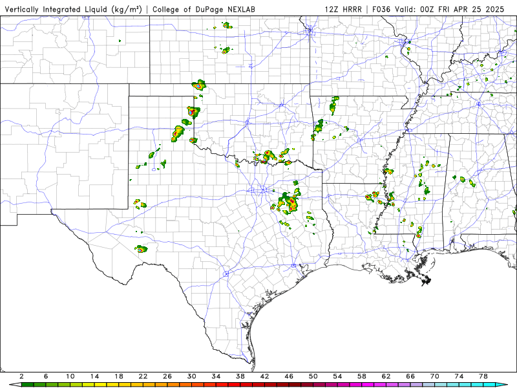Click legend value '58' on the color scale
The height and width of the screenshot is (388, 517).
[x=362, y=376]
